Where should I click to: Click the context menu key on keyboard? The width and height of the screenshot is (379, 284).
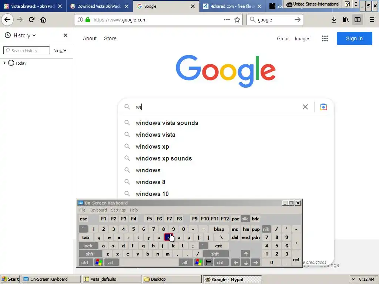click(209, 262)
